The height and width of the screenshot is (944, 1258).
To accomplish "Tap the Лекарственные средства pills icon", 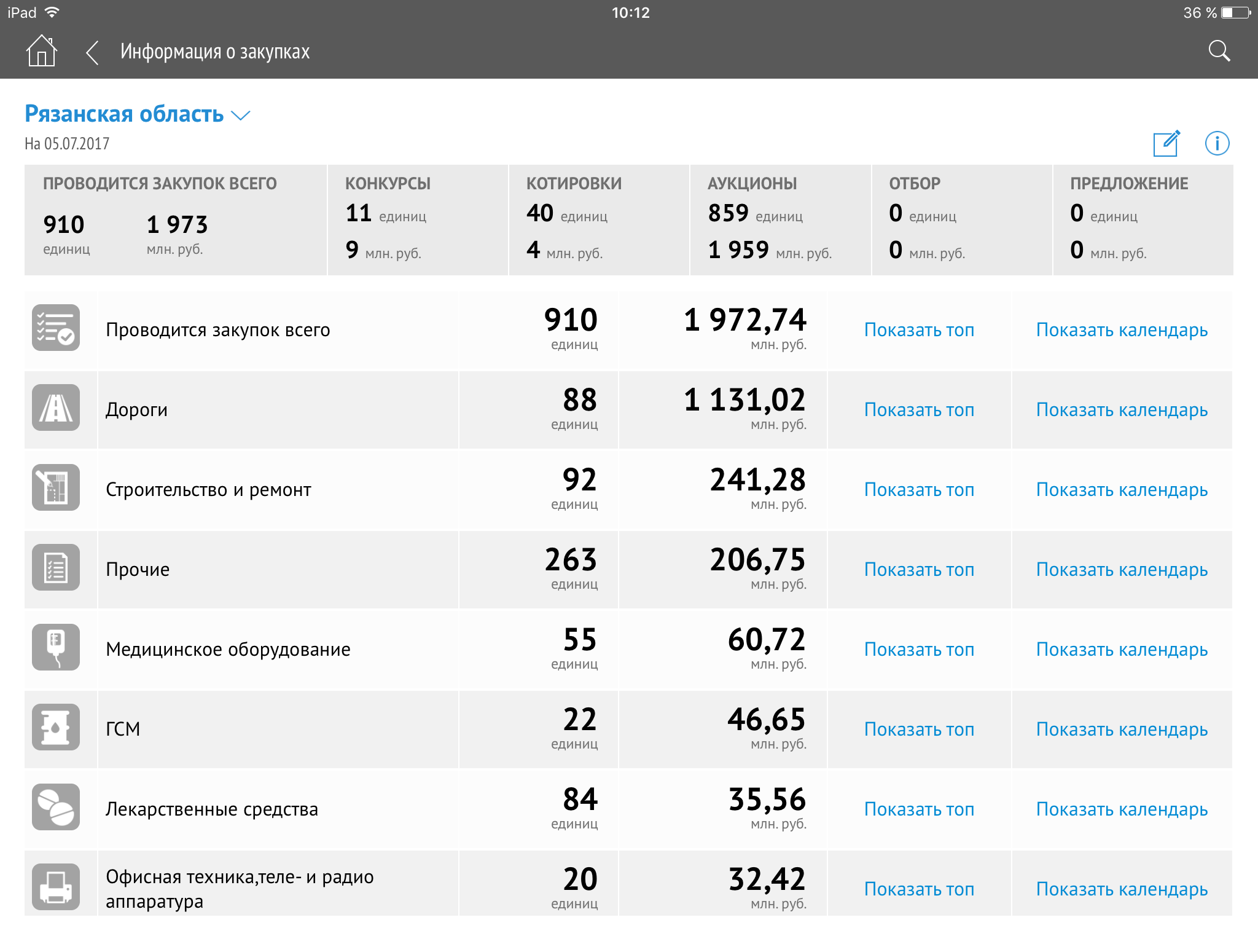I will click(56, 808).
